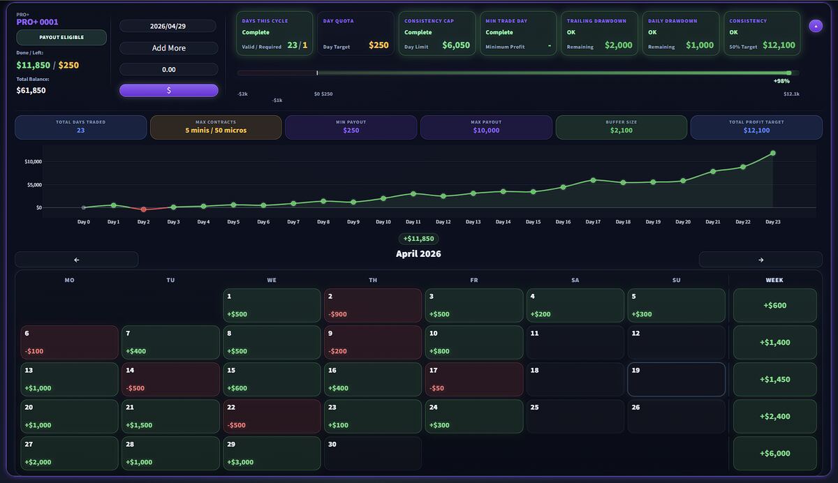Open April 15 cell with +$600
This screenshot has height=483, width=838.
[x=272, y=380]
